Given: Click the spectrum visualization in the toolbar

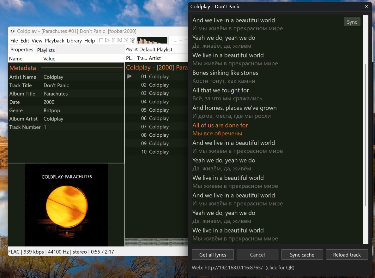Looking at the screenshot, I should pyautogui.click(x=152, y=40).
